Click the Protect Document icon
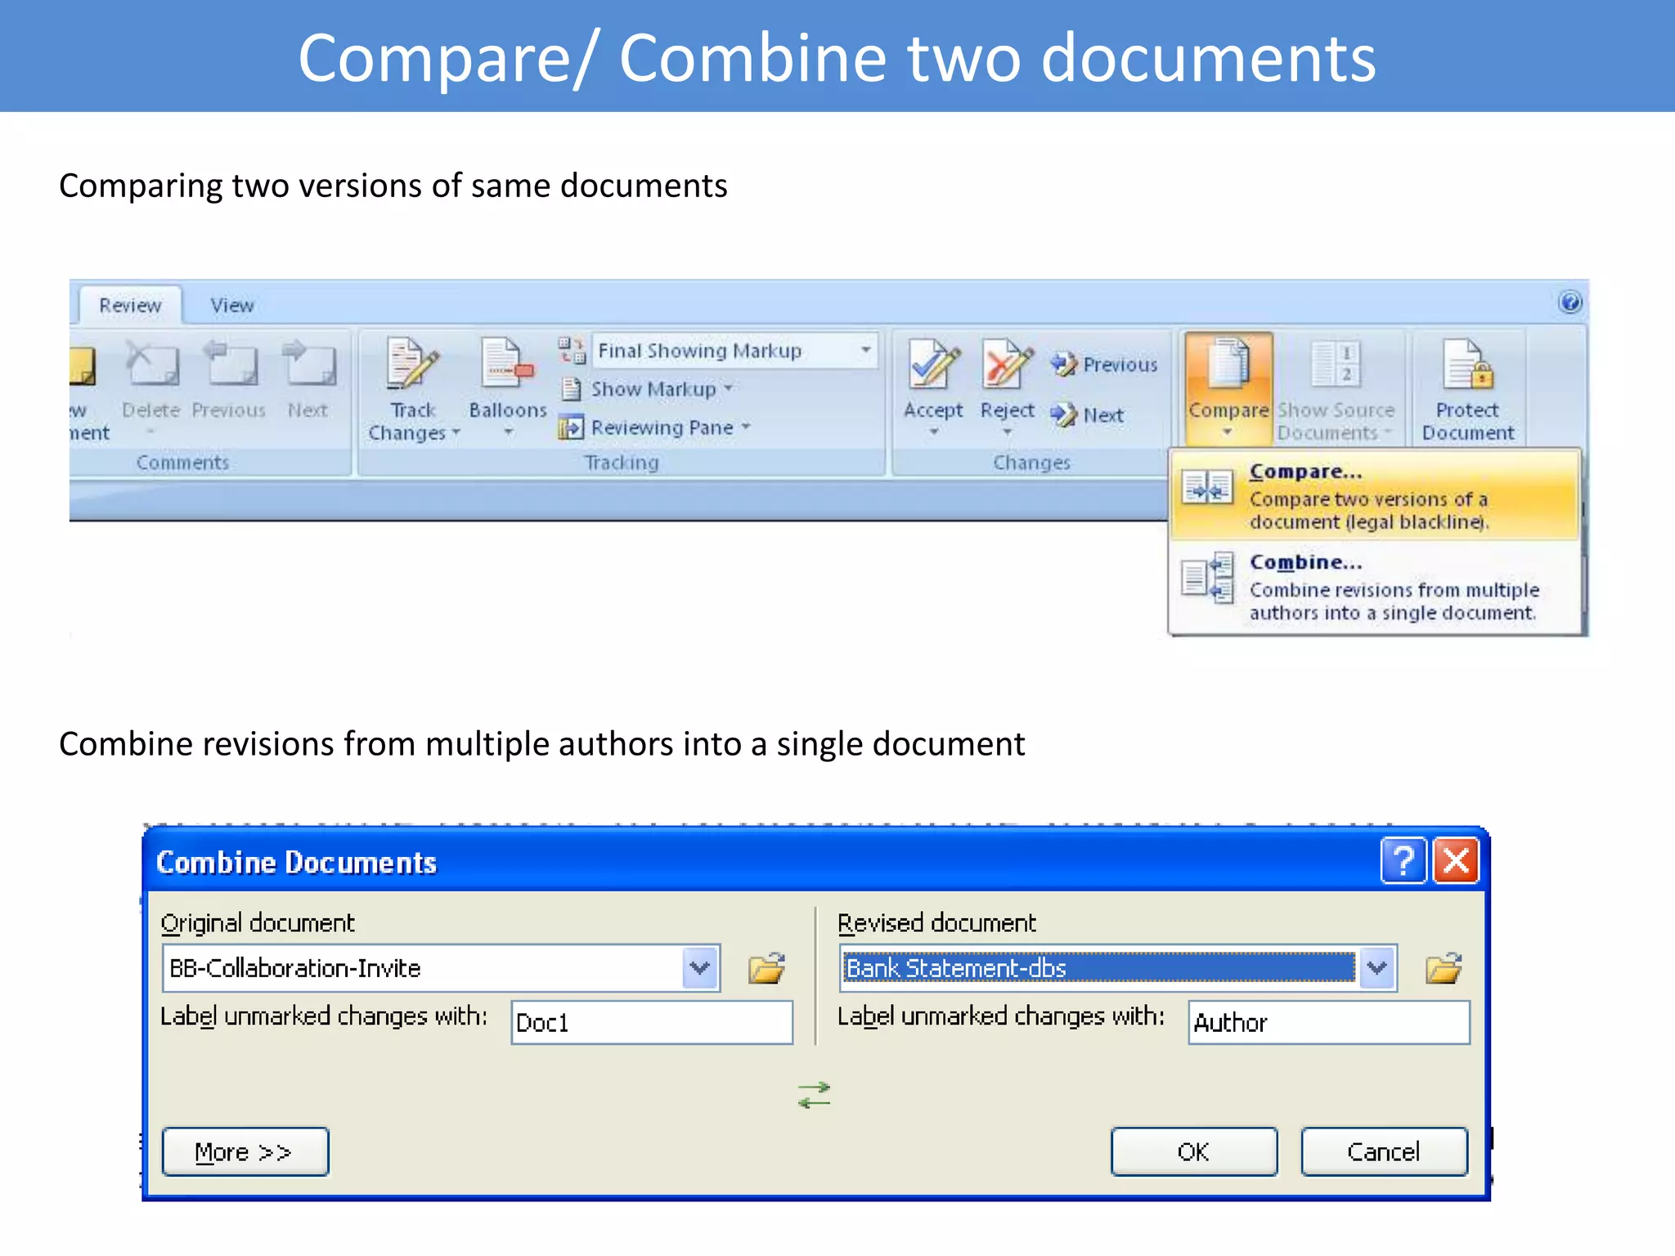The width and height of the screenshot is (1675, 1256). (1468, 363)
